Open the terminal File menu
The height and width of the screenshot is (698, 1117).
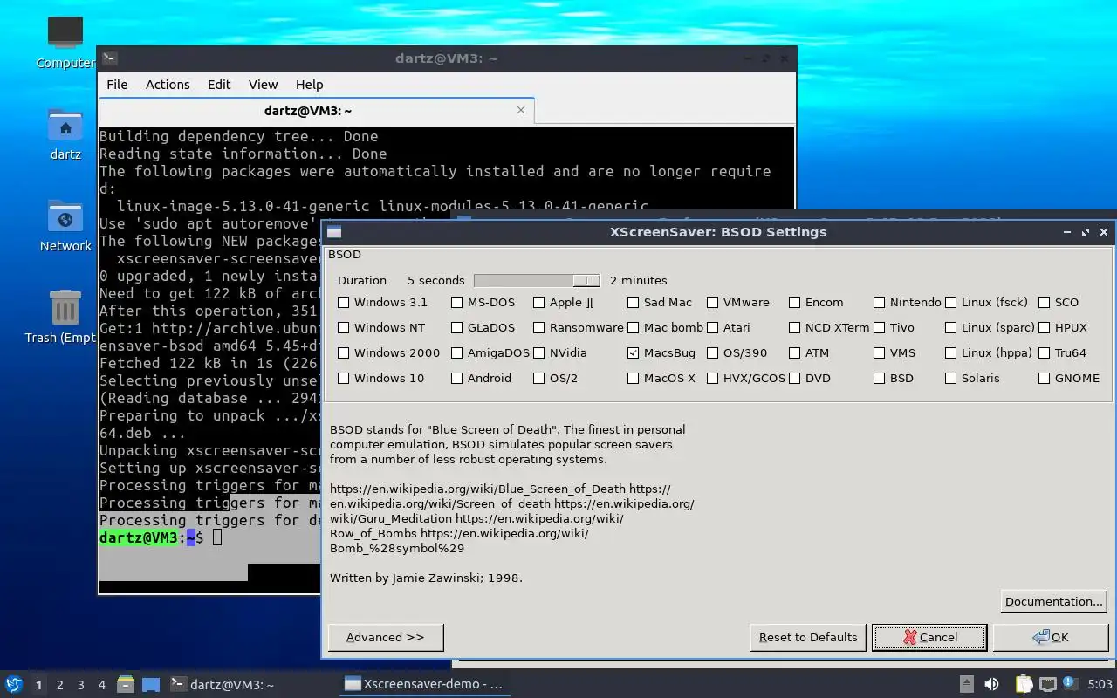(117, 85)
